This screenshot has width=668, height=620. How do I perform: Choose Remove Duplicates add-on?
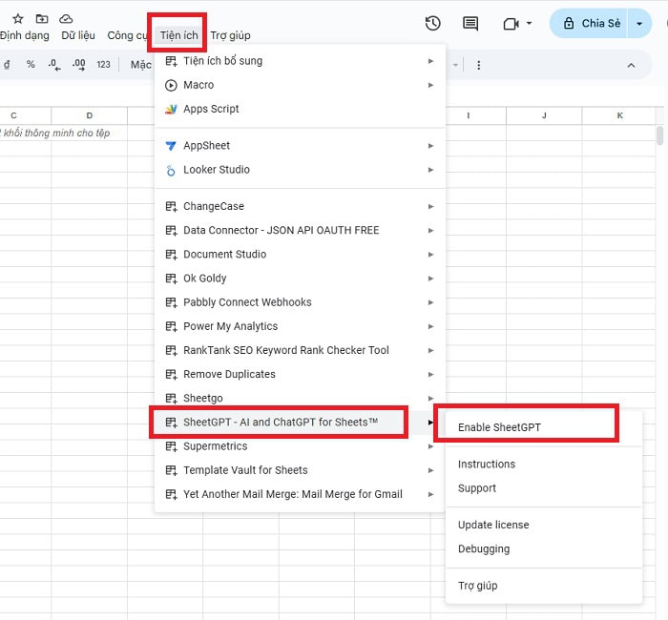pos(229,374)
